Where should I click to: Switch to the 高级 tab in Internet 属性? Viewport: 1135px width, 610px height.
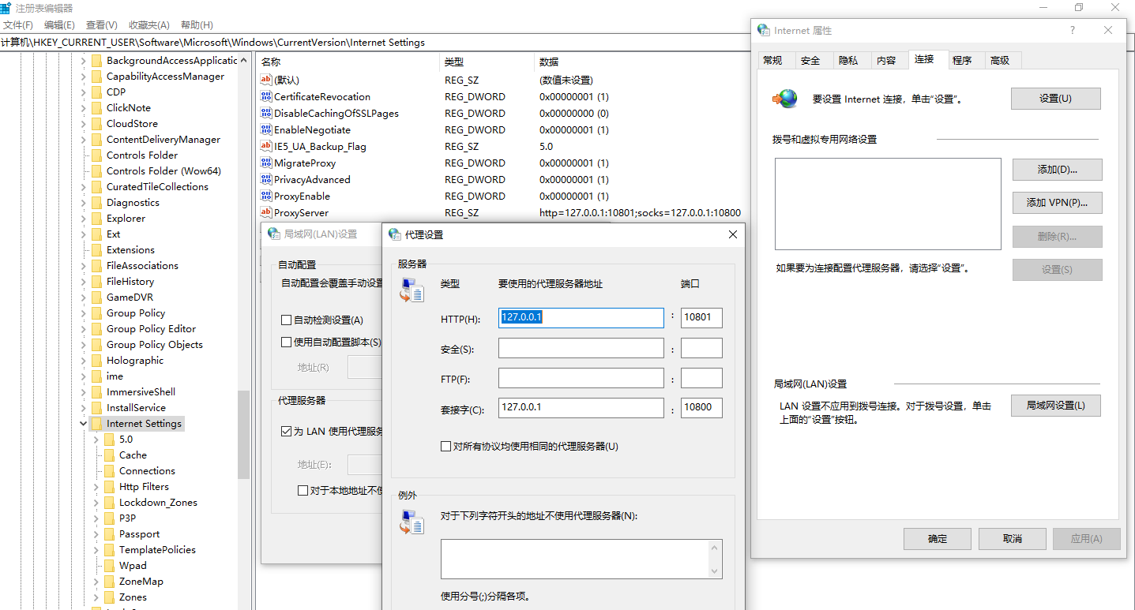(1000, 61)
